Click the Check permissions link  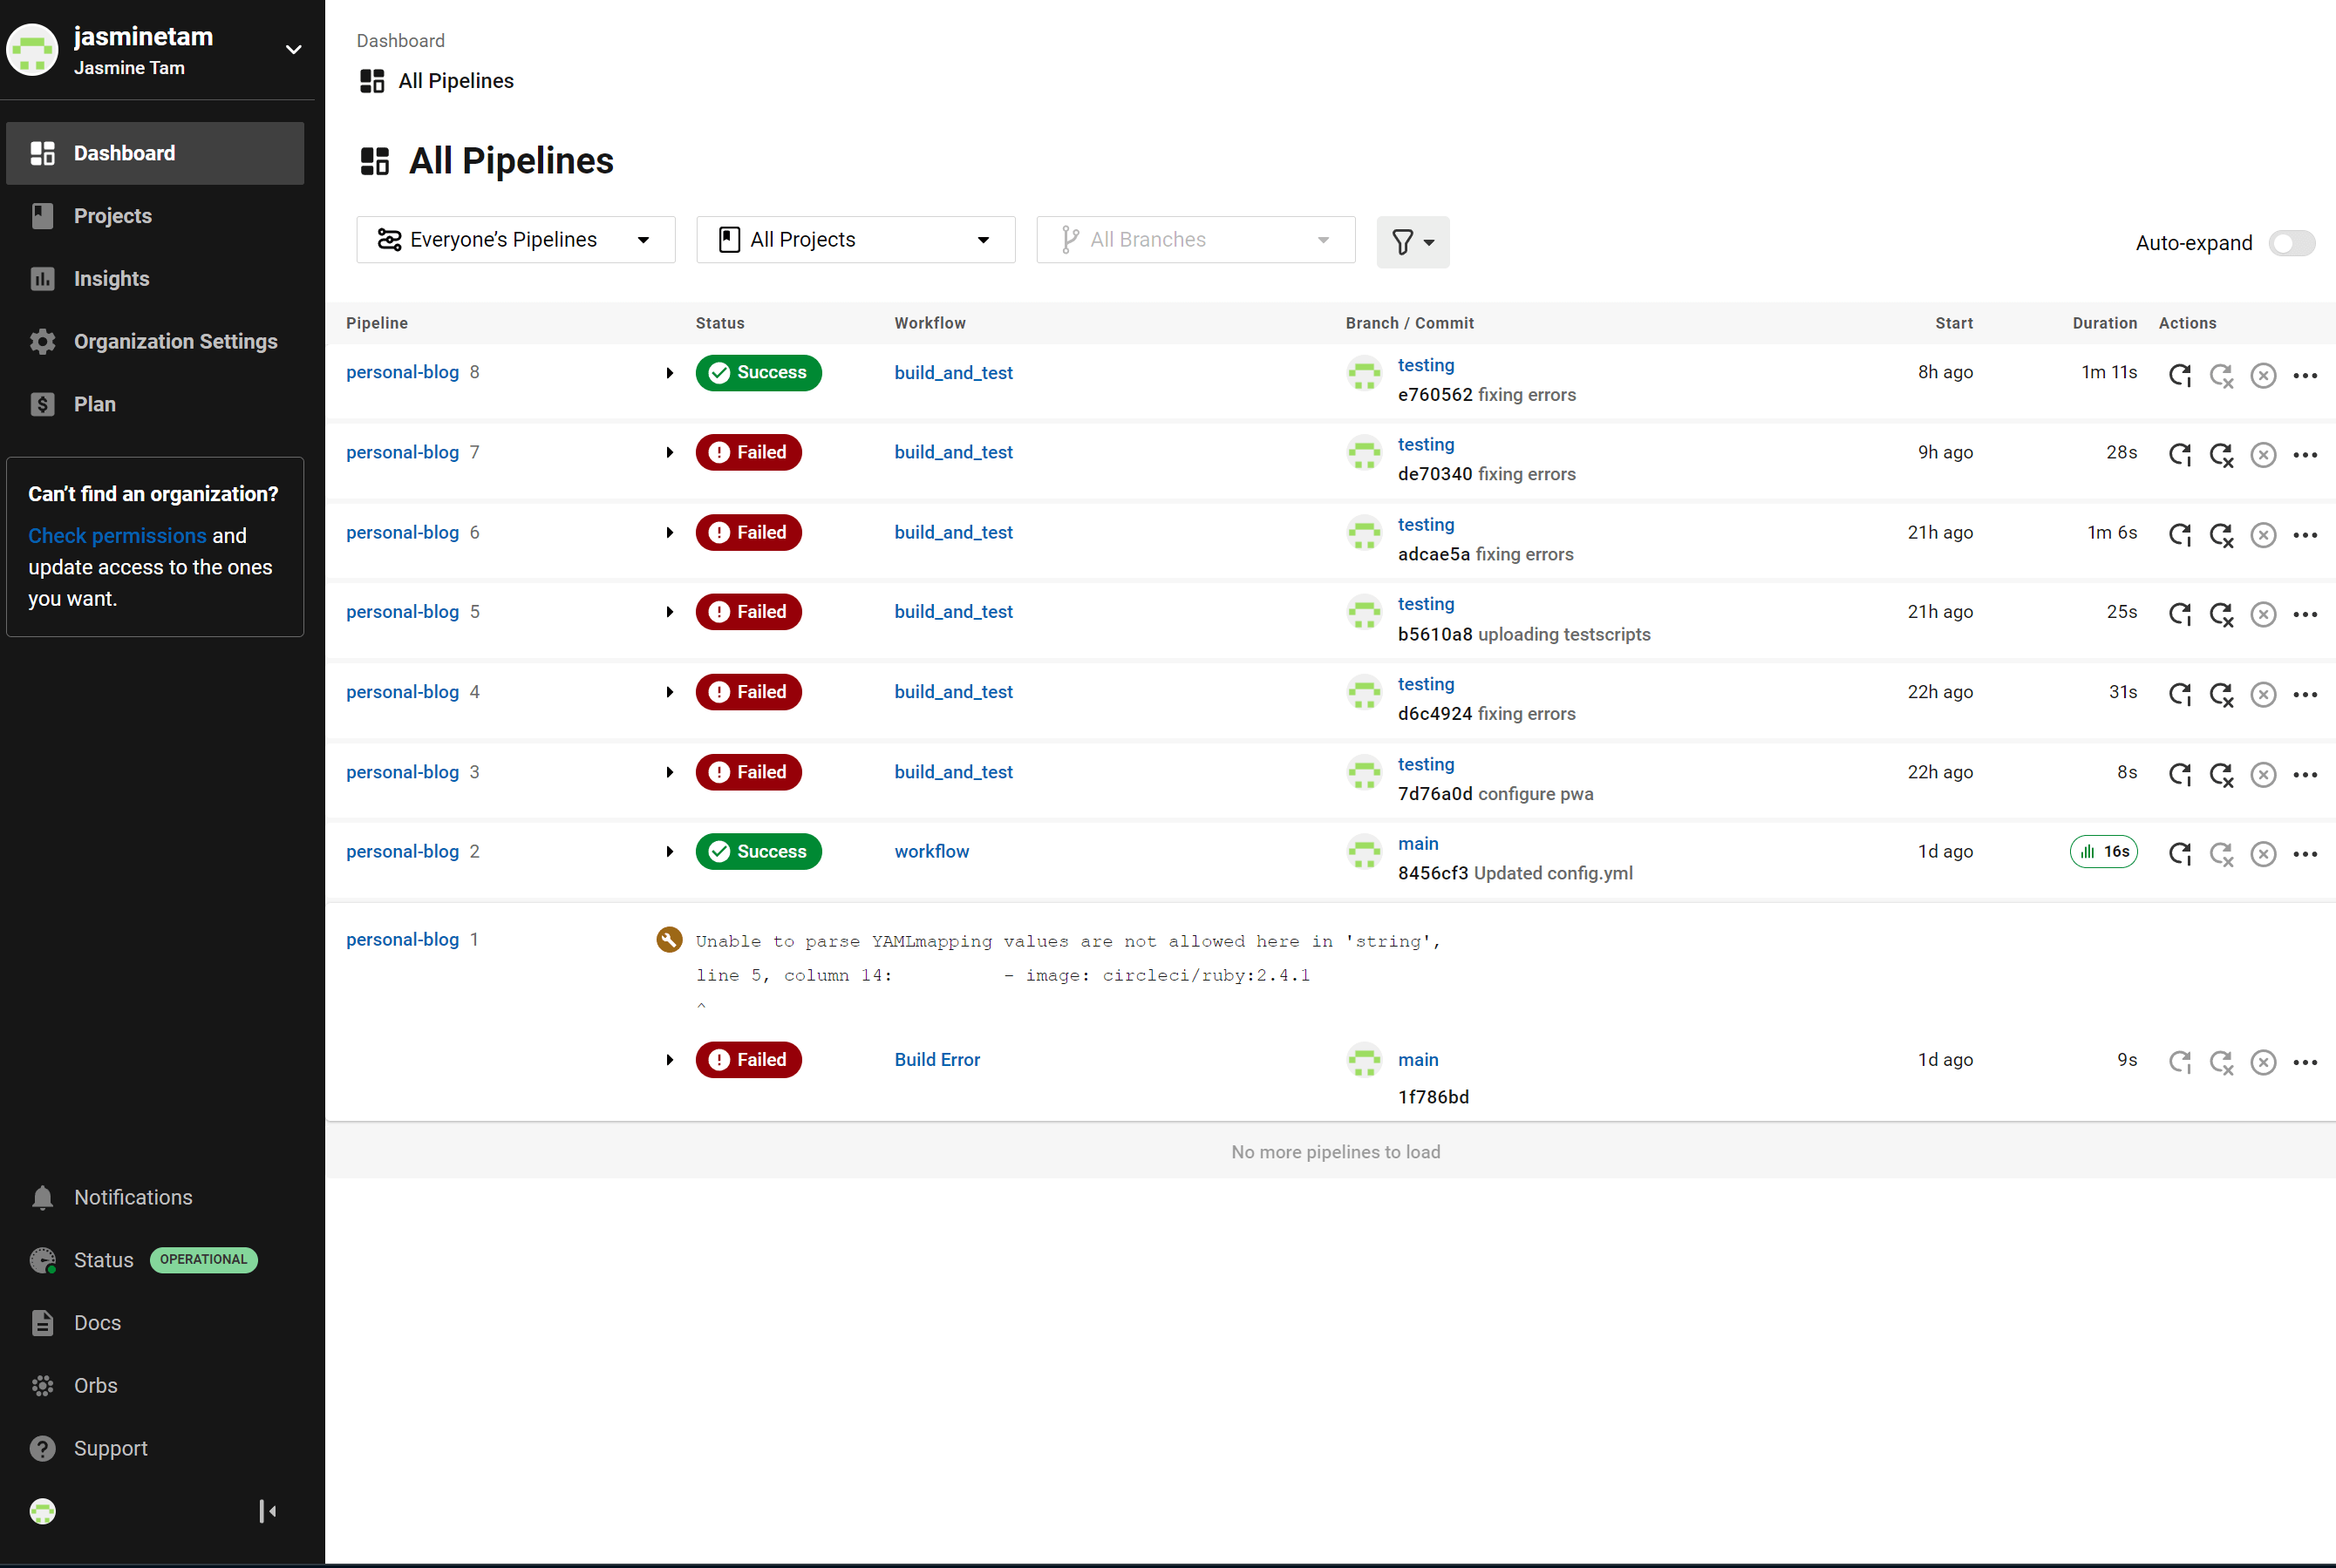tap(117, 536)
